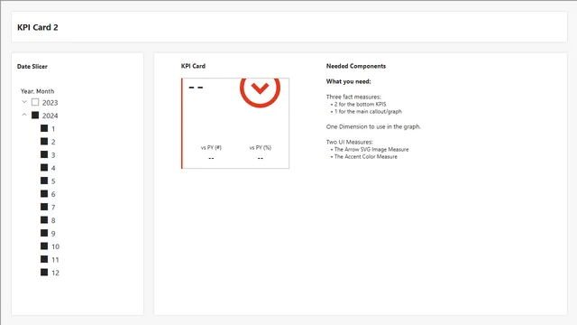Click the Needed Components heading

(x=356, y=66)
